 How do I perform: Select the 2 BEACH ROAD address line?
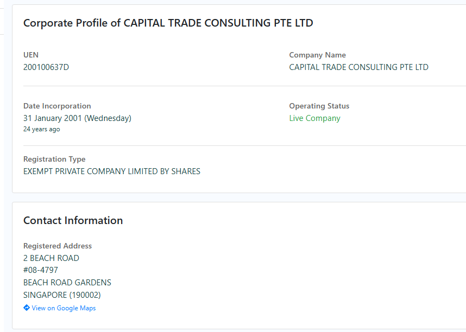[x=51, y=258]
